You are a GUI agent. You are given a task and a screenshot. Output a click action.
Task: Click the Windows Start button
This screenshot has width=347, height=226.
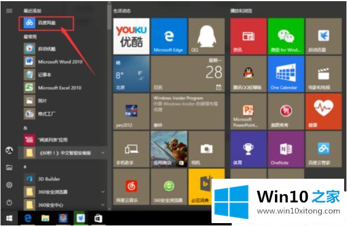pos(9,219)
